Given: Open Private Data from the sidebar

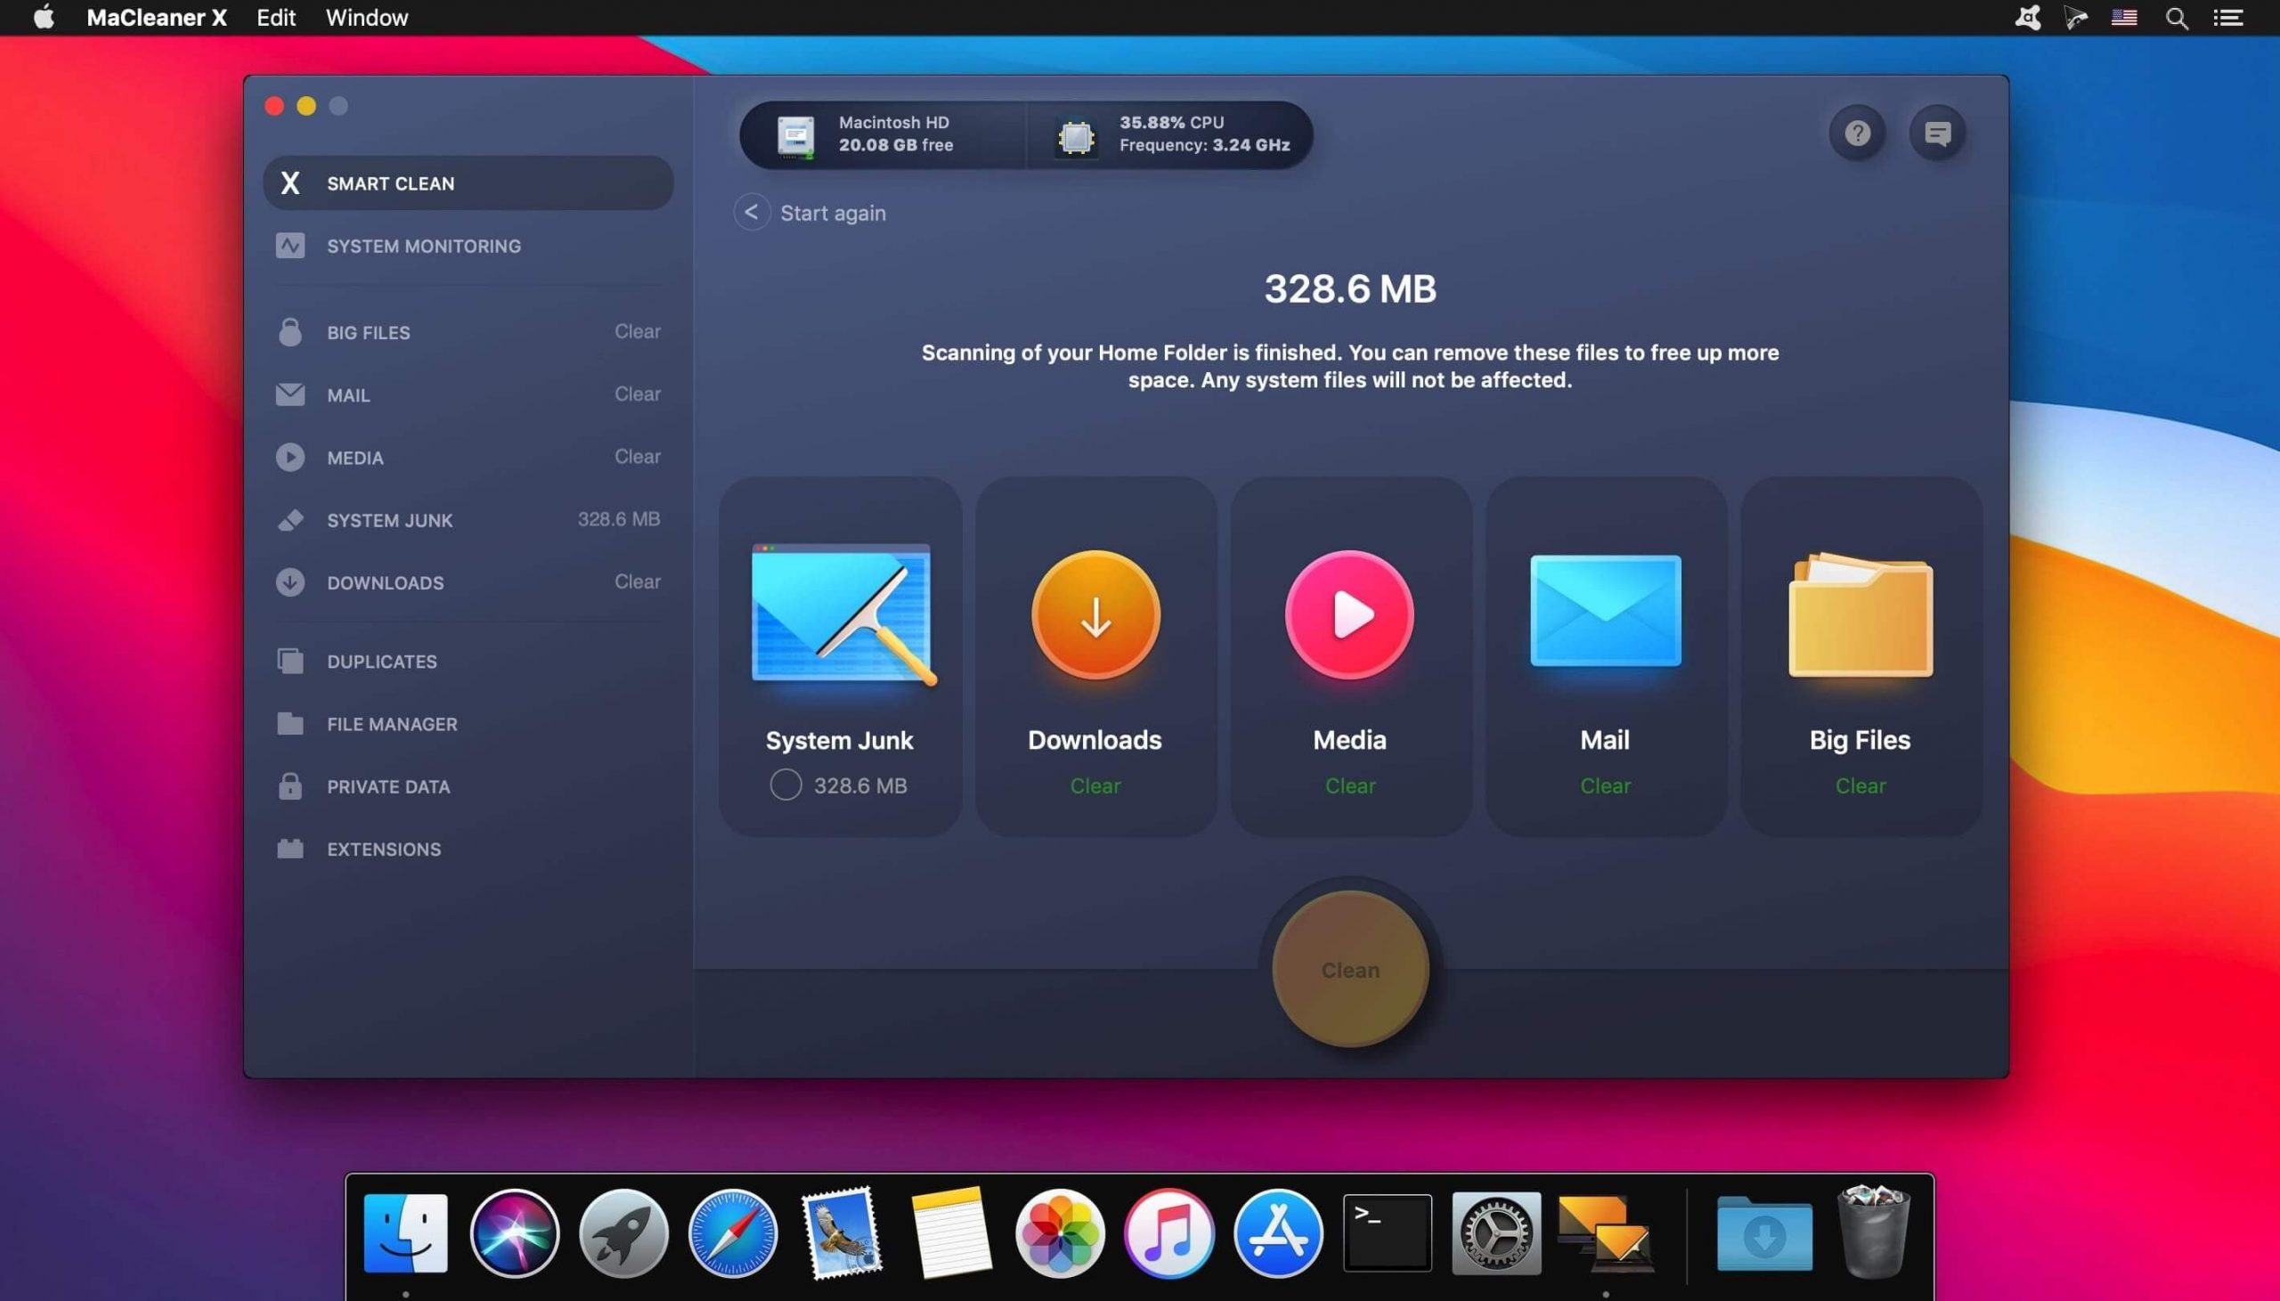Looking at the screenshot, I should [x=387, y=786].
